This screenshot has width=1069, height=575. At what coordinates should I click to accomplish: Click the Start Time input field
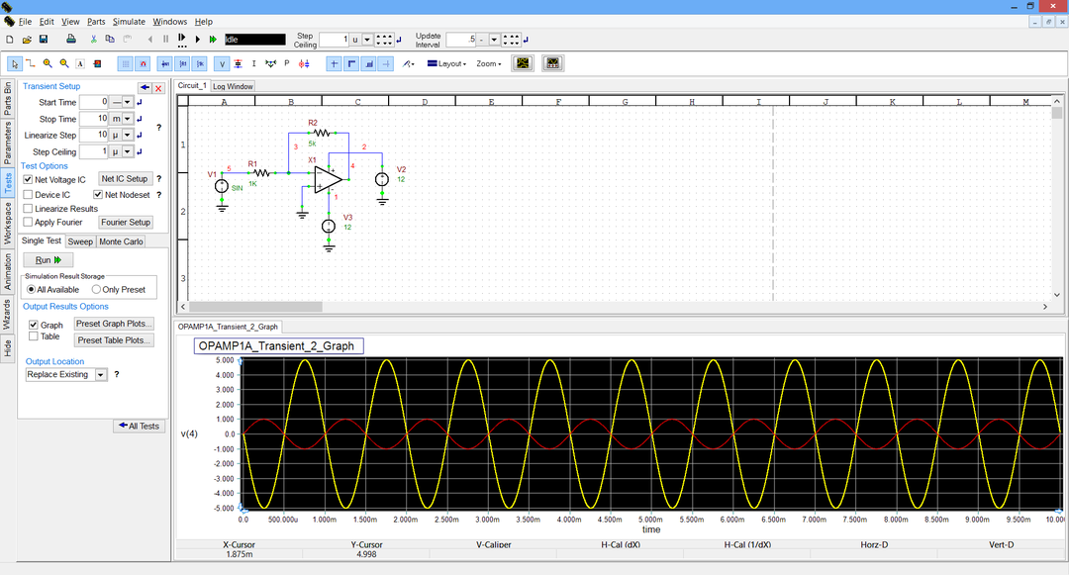tap(96, 100)
